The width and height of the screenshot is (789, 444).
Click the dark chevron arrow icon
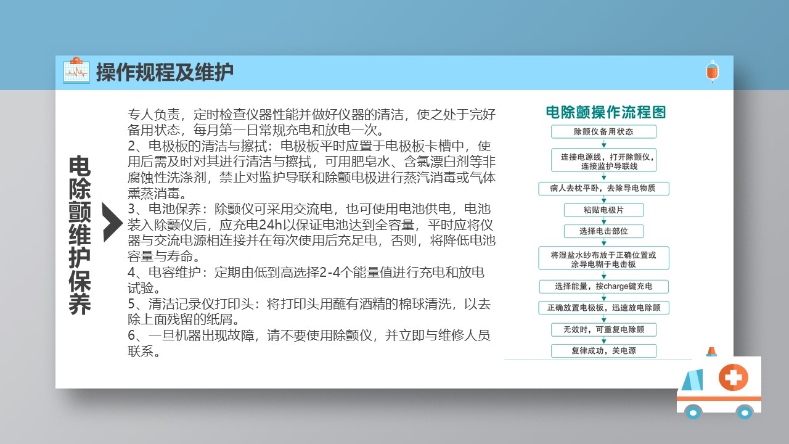(x=112, y=223)
